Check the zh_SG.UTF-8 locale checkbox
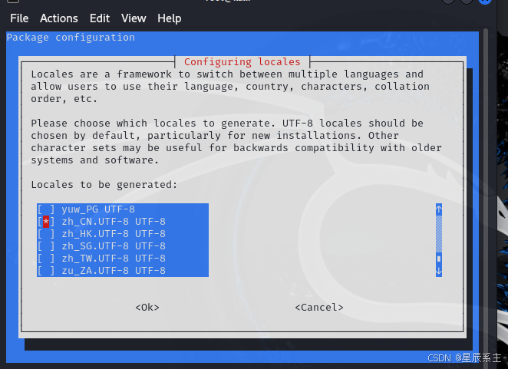The height and width of the screenshot is (369, 508). [46, 246]
